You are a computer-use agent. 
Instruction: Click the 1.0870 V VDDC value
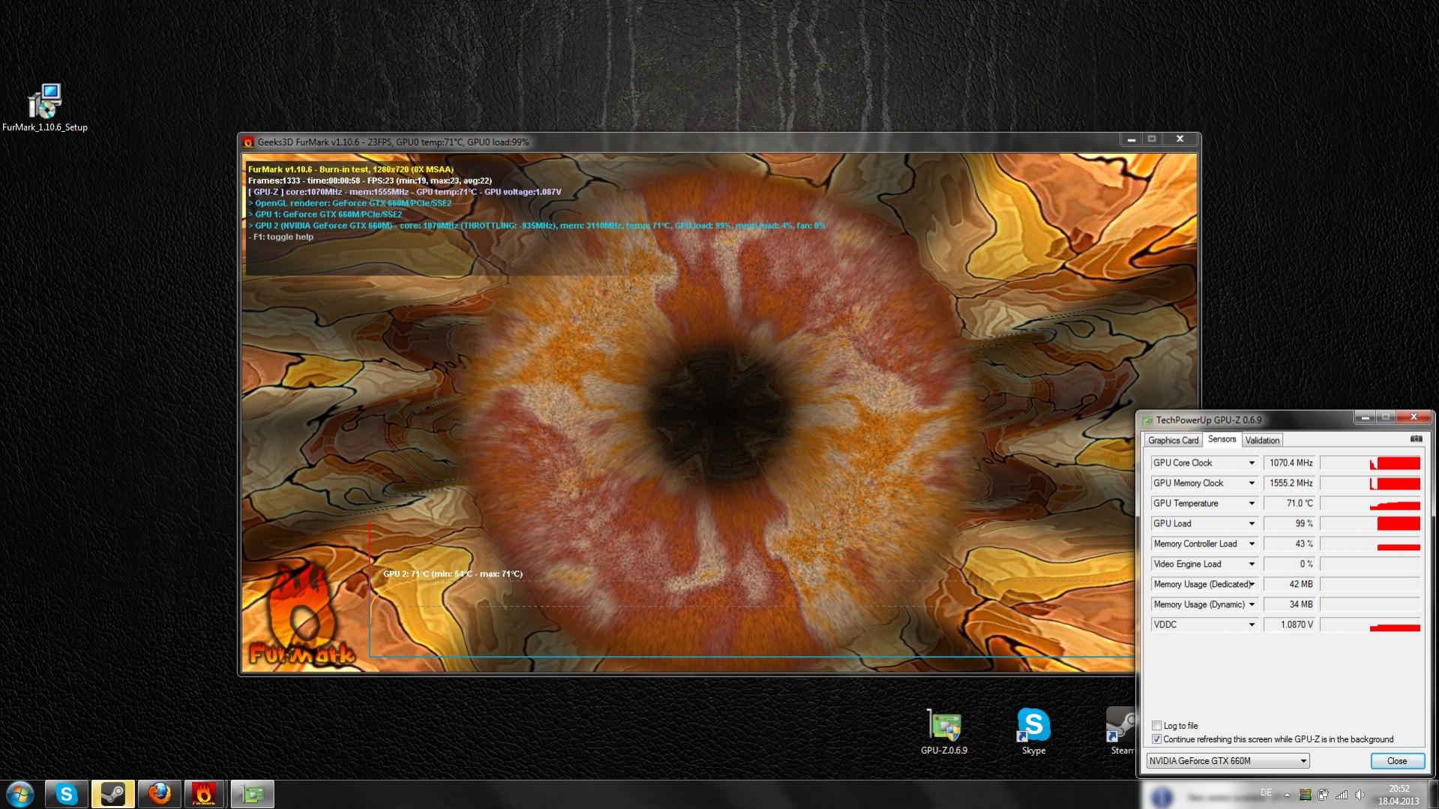coord(1291,625)
